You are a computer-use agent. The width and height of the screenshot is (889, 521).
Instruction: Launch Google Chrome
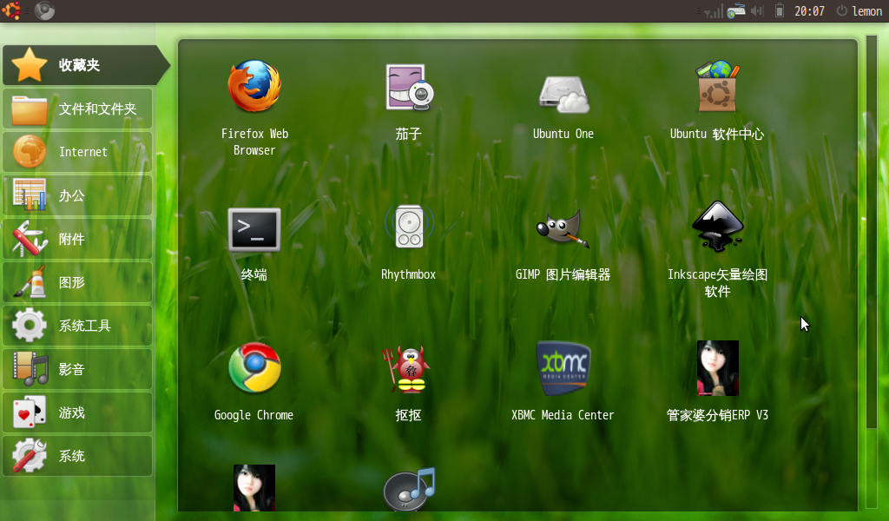click(254, 368)
